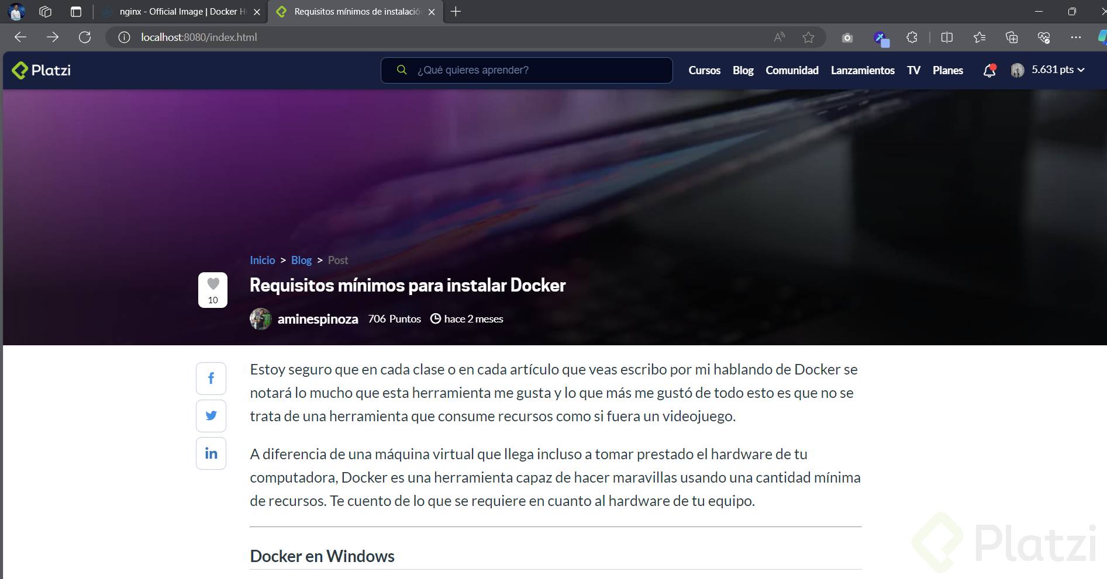Open the tab actions menu
The width and height of the screenshot is (1107, 579).
[76, 12]
